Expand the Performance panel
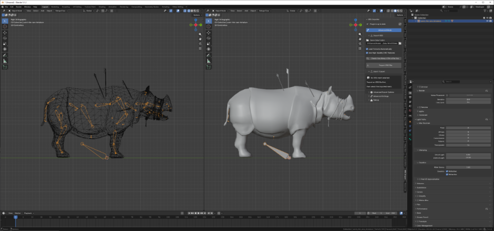 (422, 209)
